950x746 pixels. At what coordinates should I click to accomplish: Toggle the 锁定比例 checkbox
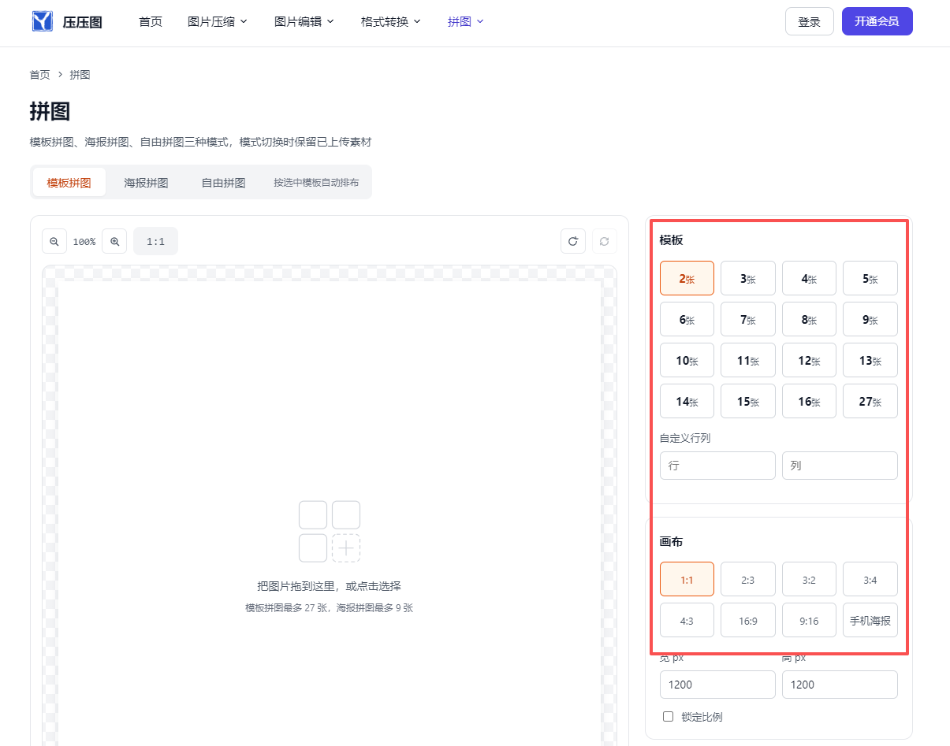pyautogui.click(x=669, y=717)
